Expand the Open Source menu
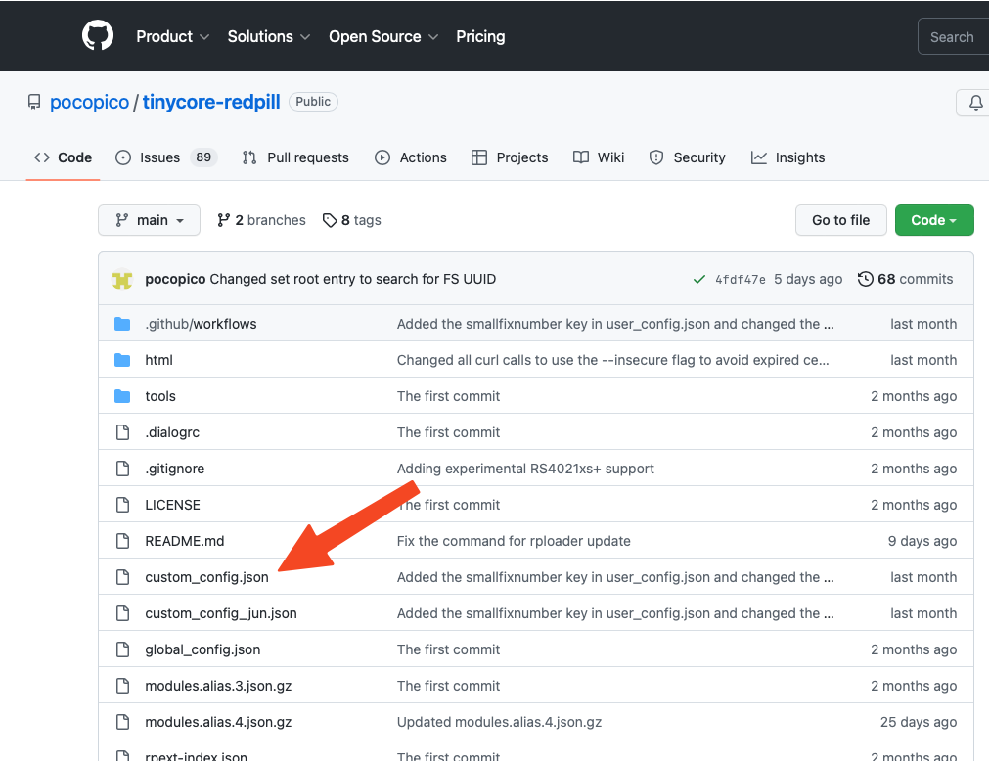The width and height of the screenshot is (989, 761). pyautogui.click(x=382, y=36)
